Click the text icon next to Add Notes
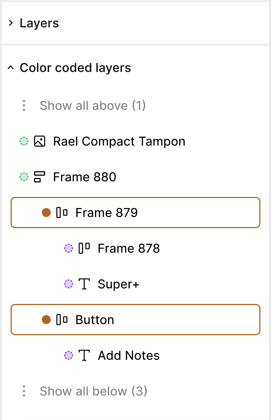This screenshot has width=271, height=420. point(84,355)
